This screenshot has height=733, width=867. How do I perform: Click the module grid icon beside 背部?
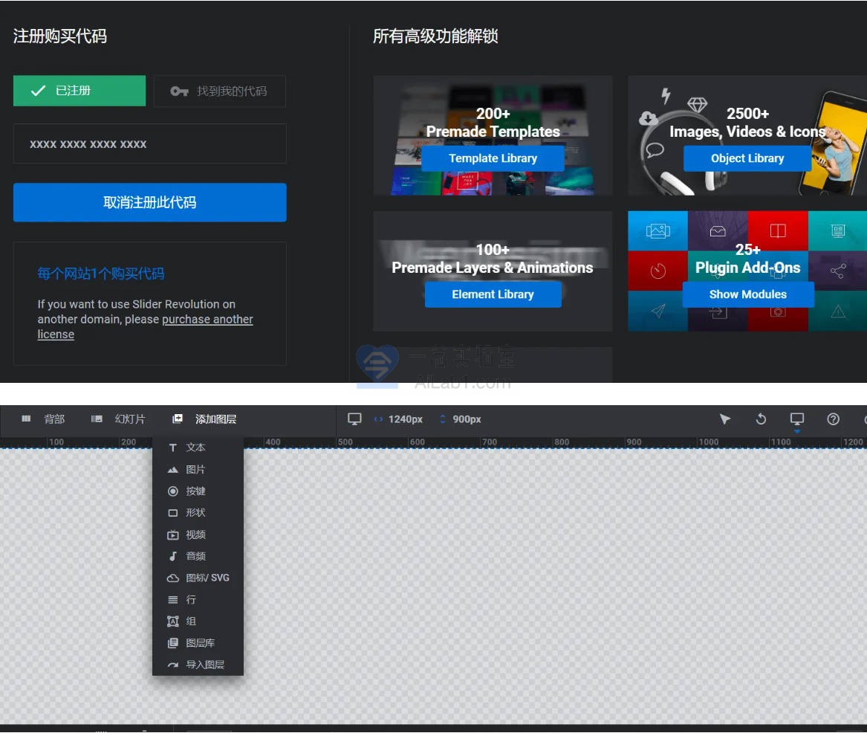click(26, 419)
